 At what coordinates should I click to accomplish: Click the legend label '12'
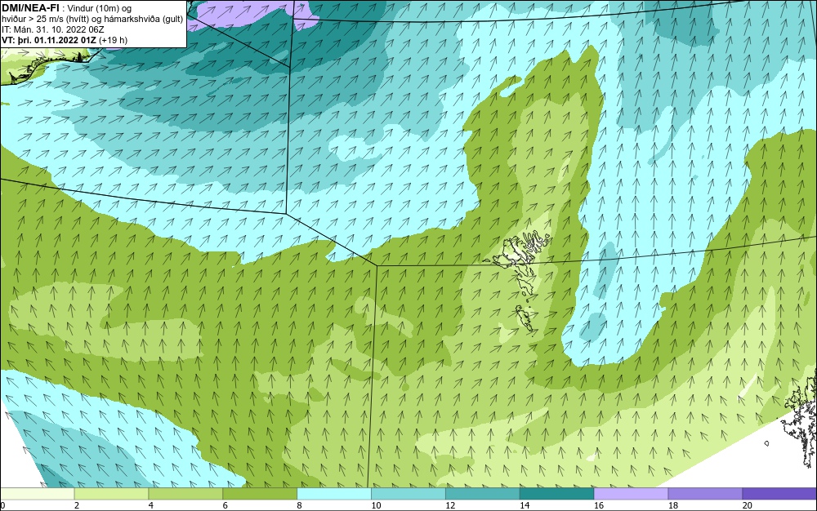(450, 505)
